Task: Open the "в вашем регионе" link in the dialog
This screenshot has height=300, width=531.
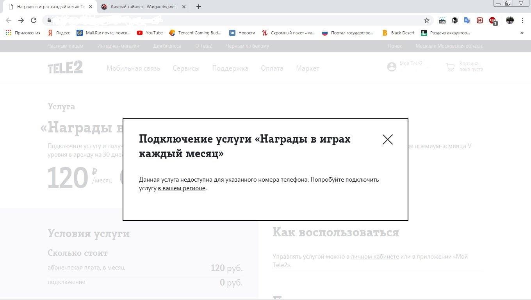Action: tap(182, 188)
